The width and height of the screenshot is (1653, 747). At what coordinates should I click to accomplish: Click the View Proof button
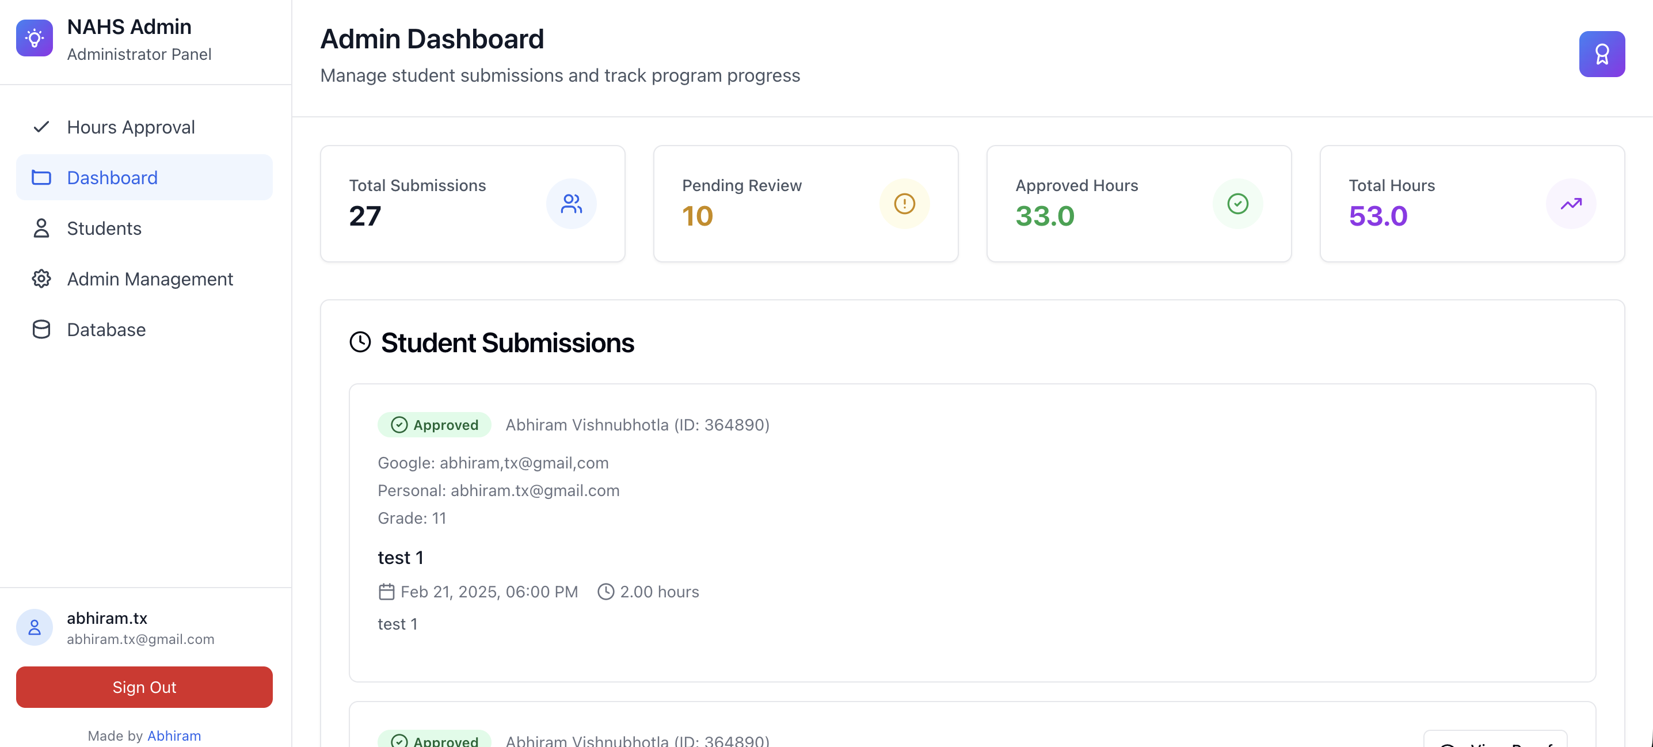coord(1495,742)
